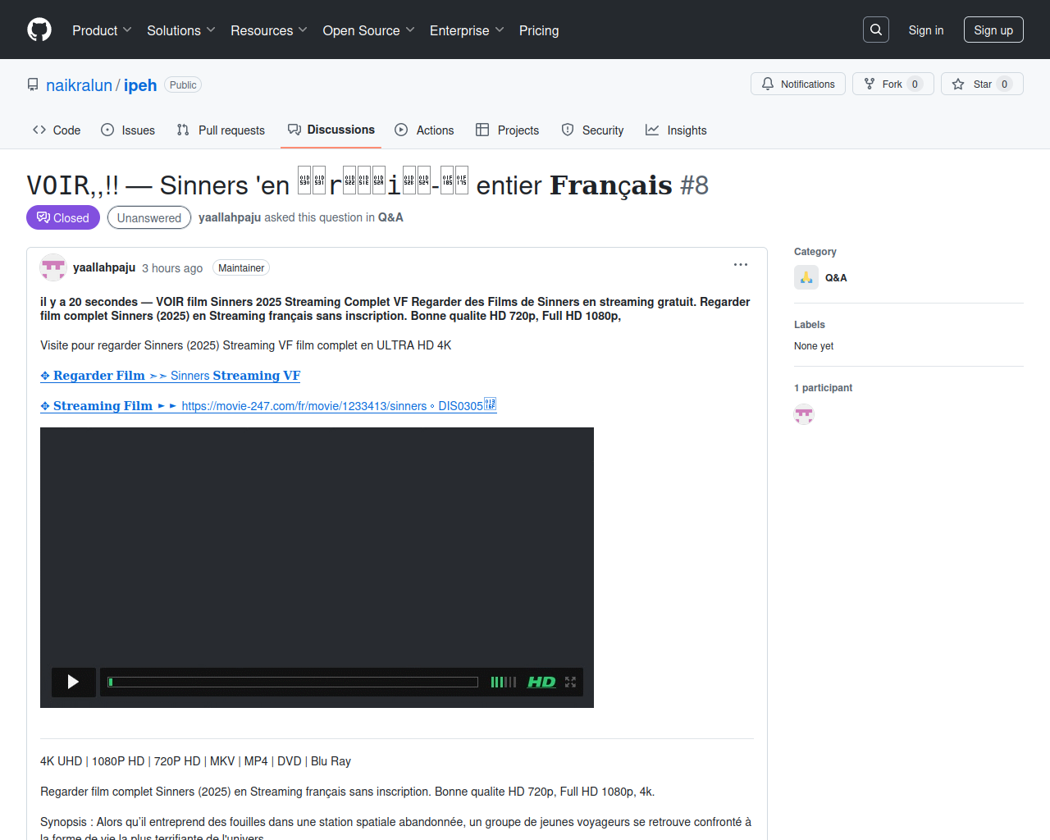This screenshot has width=1050, height=840.
Task: Toggle fullscreen in the video player
Action: (x=570, y=682)
